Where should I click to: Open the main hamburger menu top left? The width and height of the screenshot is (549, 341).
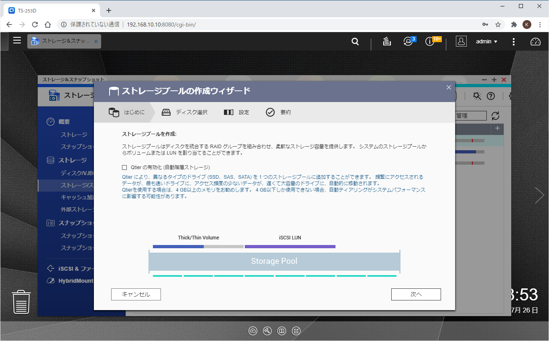17,40
